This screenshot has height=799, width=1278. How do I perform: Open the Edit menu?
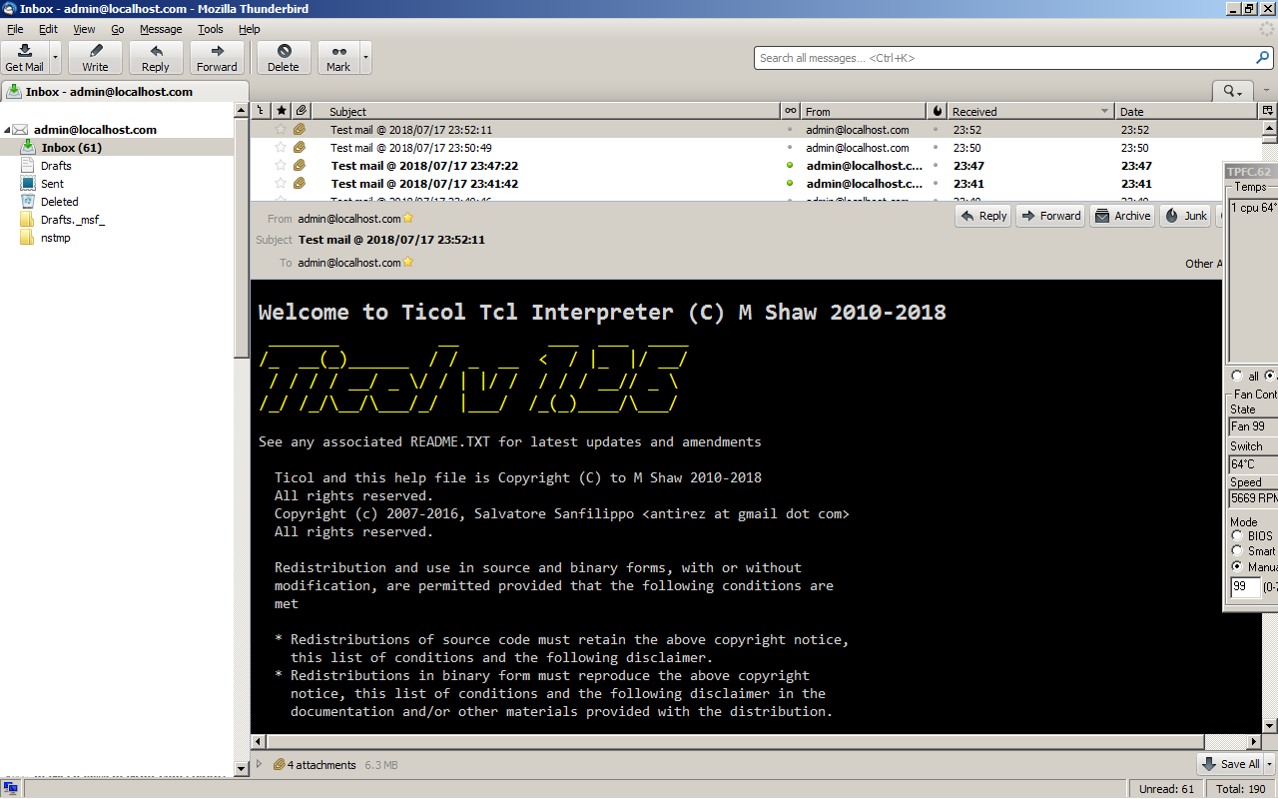coord(48,29)
